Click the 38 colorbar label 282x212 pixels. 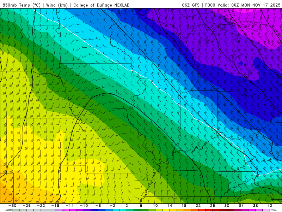click(255, 206)
